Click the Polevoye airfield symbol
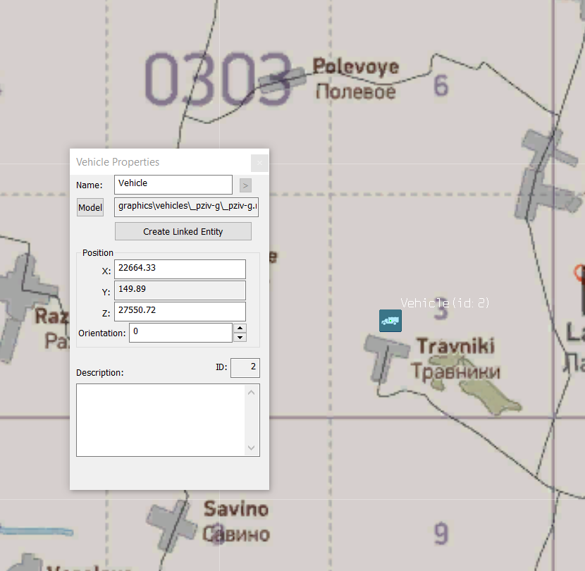The image size is (585, 571). pyautogui.click(x=282, y=80)
